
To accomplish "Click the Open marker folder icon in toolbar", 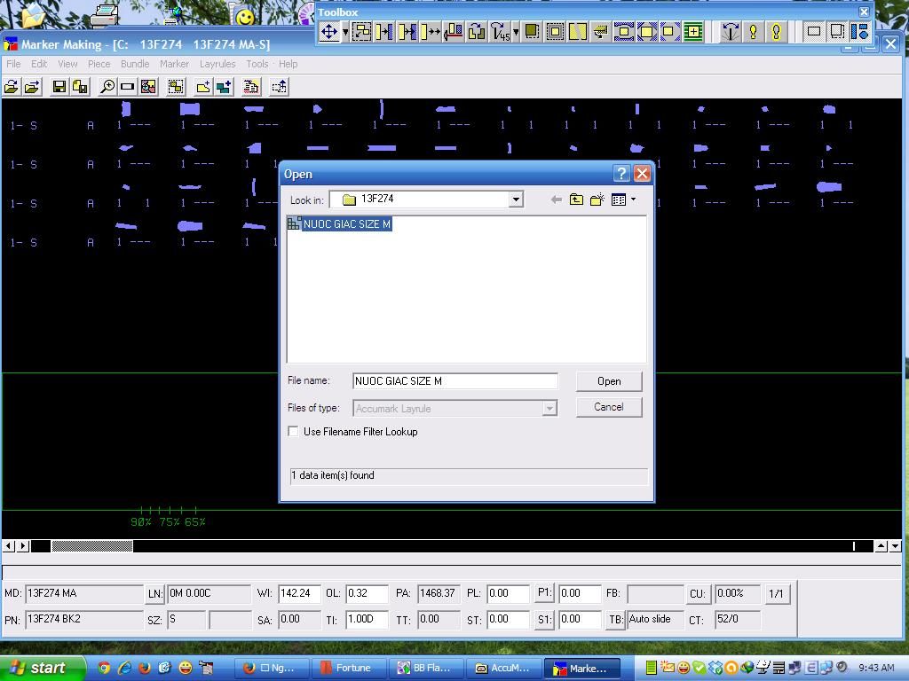I will 12,87.
